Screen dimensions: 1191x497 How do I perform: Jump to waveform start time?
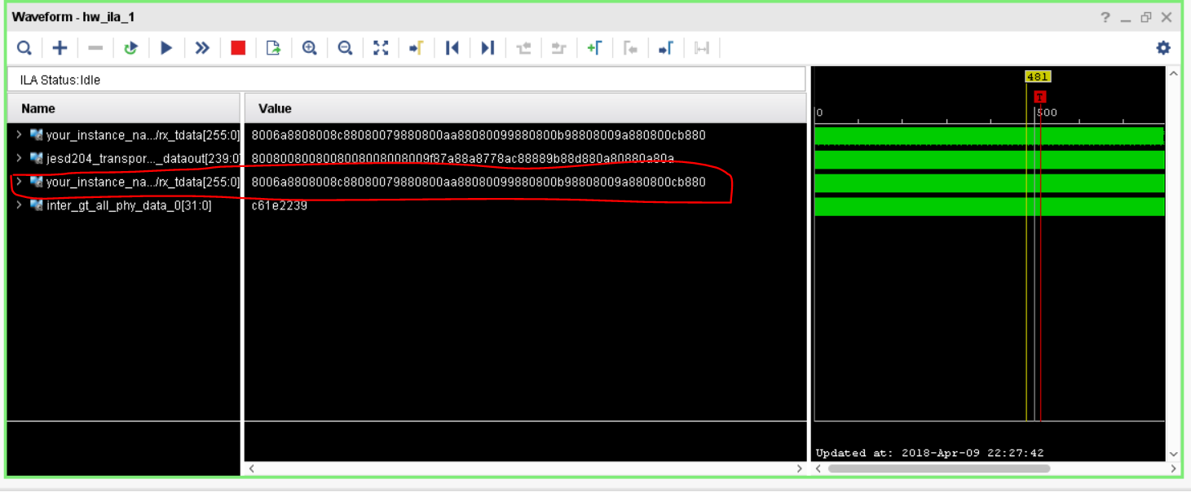coord(452,48)
